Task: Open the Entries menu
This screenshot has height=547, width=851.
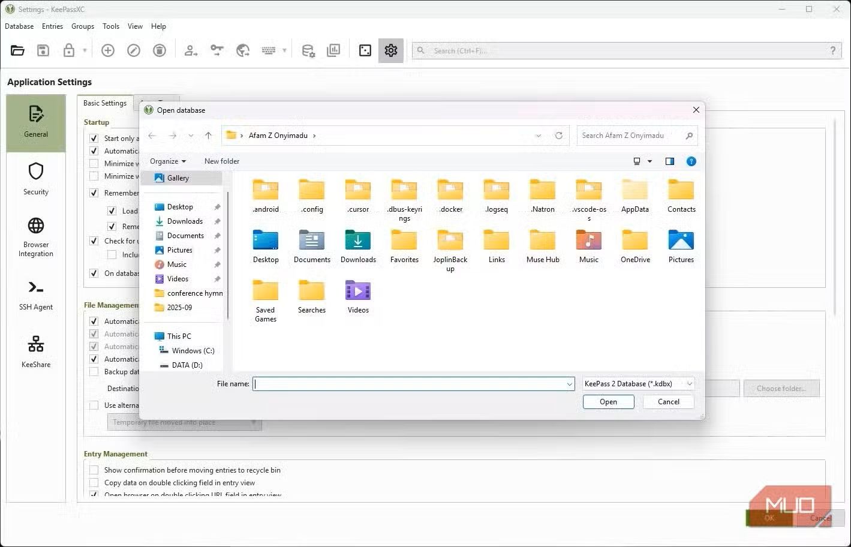Action: coord(52,26)
